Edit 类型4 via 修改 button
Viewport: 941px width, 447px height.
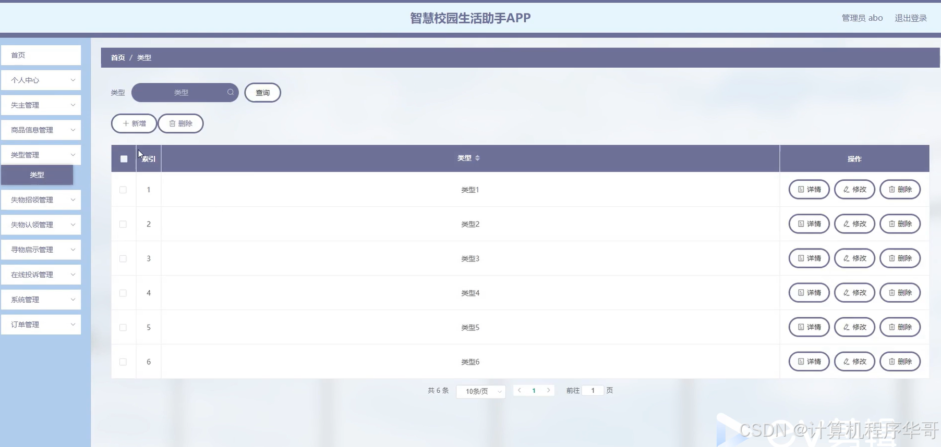854,293
